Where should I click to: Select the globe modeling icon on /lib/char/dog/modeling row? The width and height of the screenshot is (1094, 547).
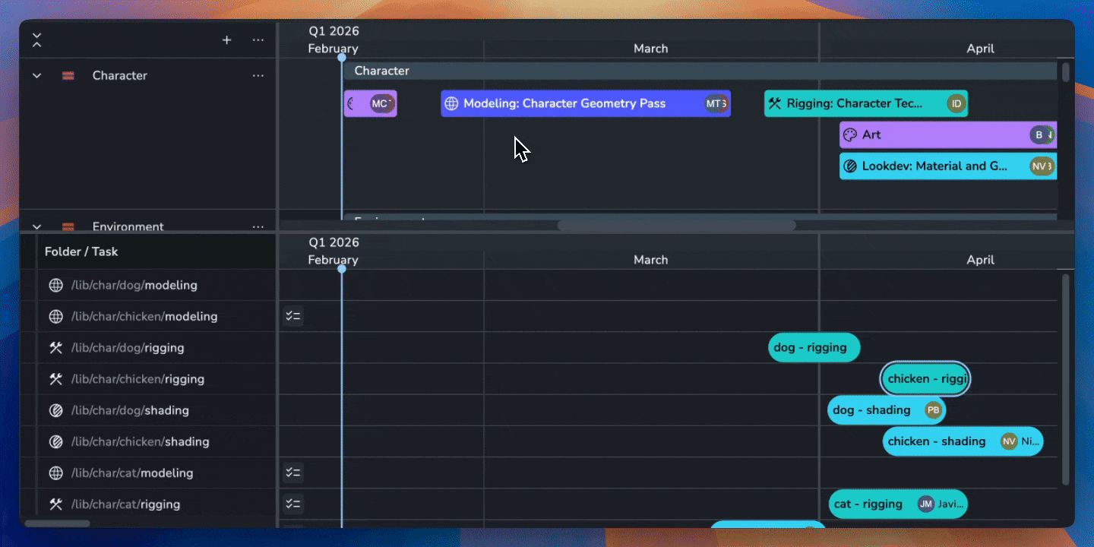tap(56, 285)
